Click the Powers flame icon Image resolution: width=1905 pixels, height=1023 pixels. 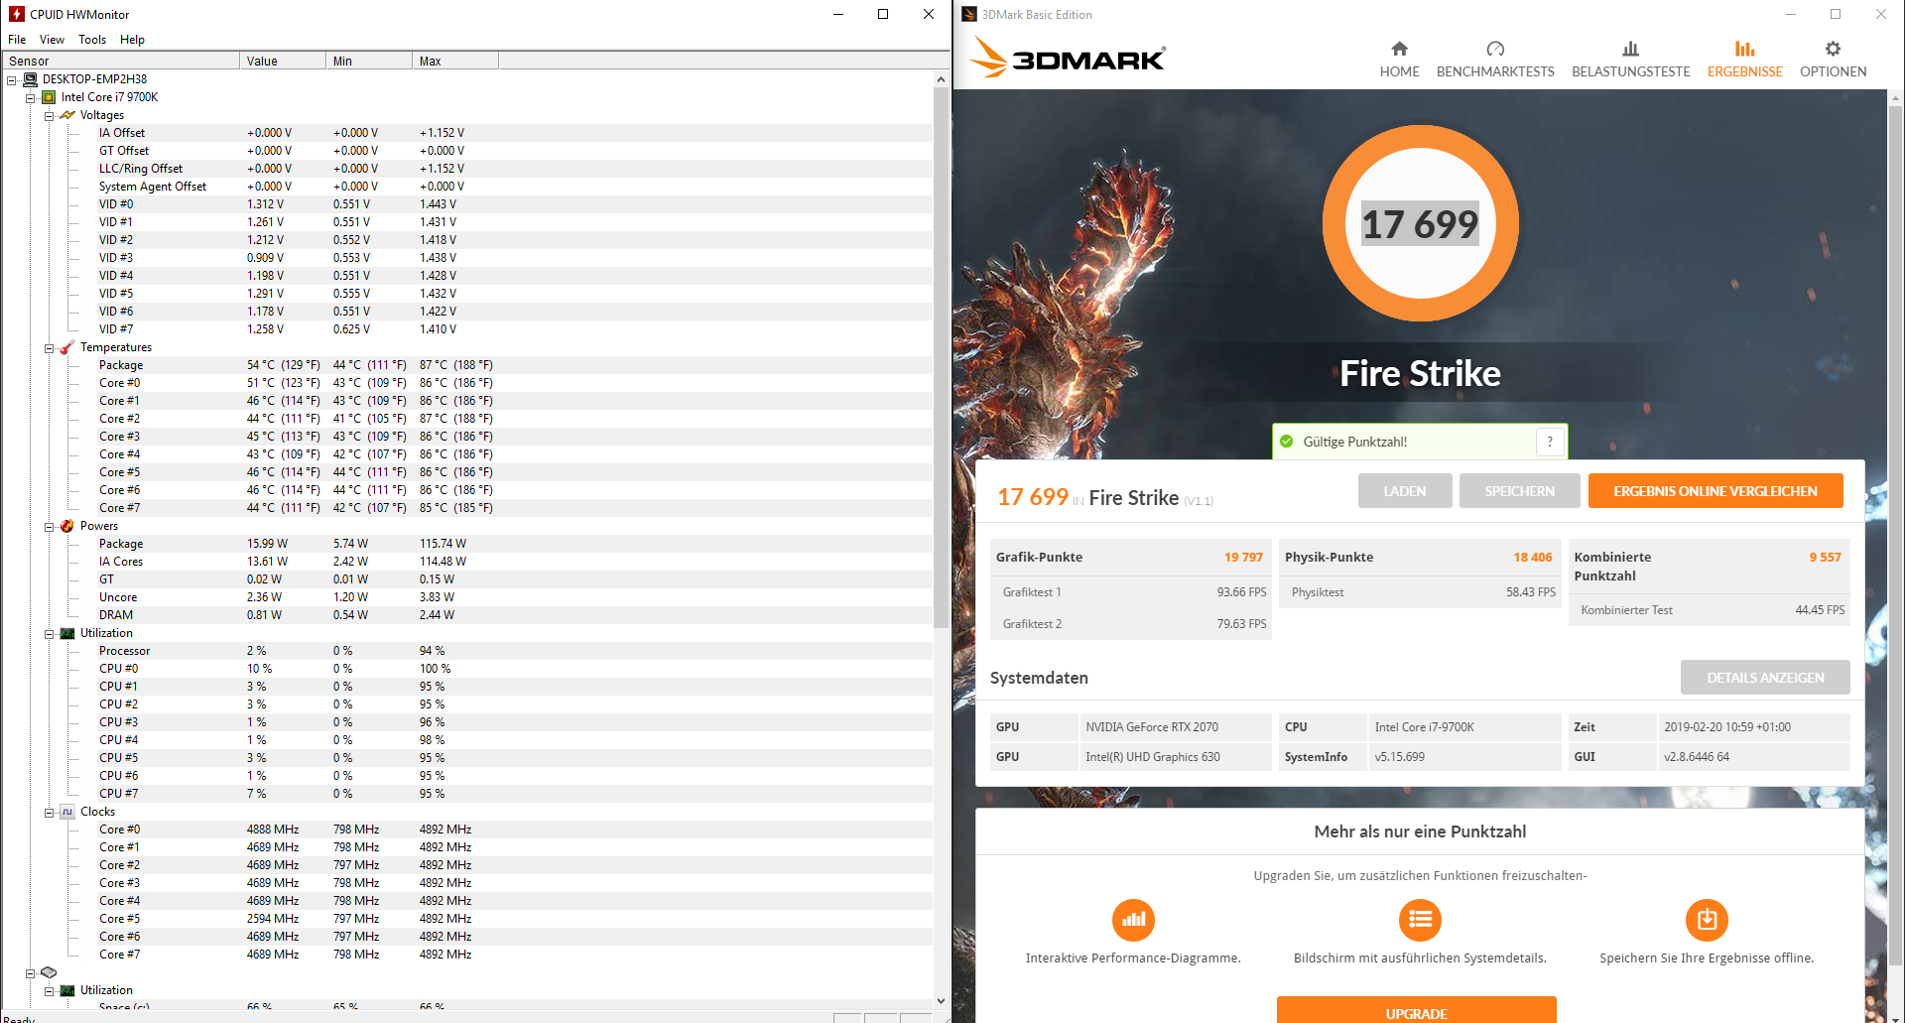click(67, 526)
